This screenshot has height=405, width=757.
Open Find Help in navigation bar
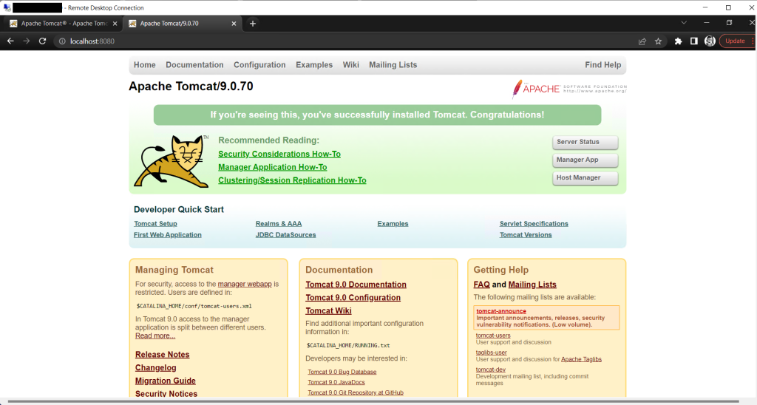(x=603, y=65)
